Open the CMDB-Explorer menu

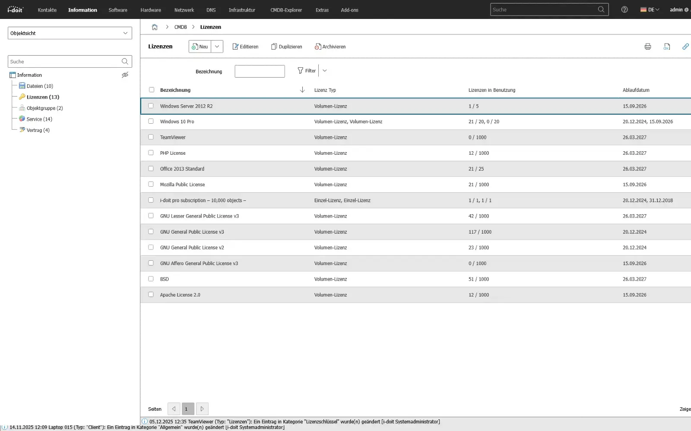coord(286,10)
